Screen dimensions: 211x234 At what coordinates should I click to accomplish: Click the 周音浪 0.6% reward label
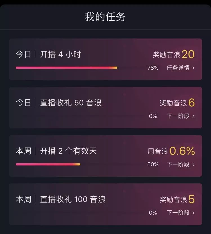click(x=171, y=151)
